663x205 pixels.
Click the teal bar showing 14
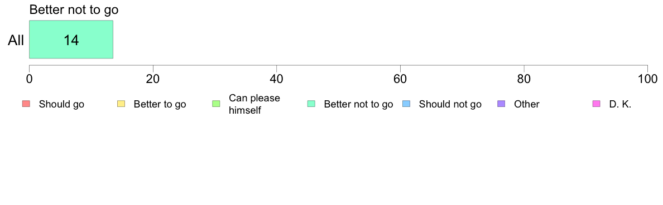point(71,39)
